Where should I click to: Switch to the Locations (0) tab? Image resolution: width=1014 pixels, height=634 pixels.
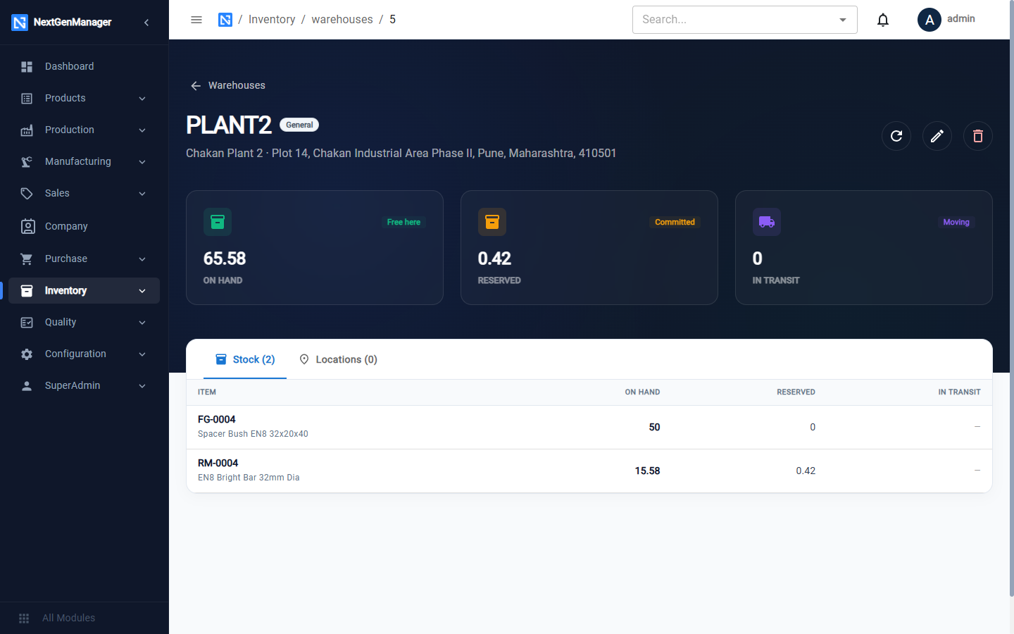pyautogui.click(x=338, y=359)
